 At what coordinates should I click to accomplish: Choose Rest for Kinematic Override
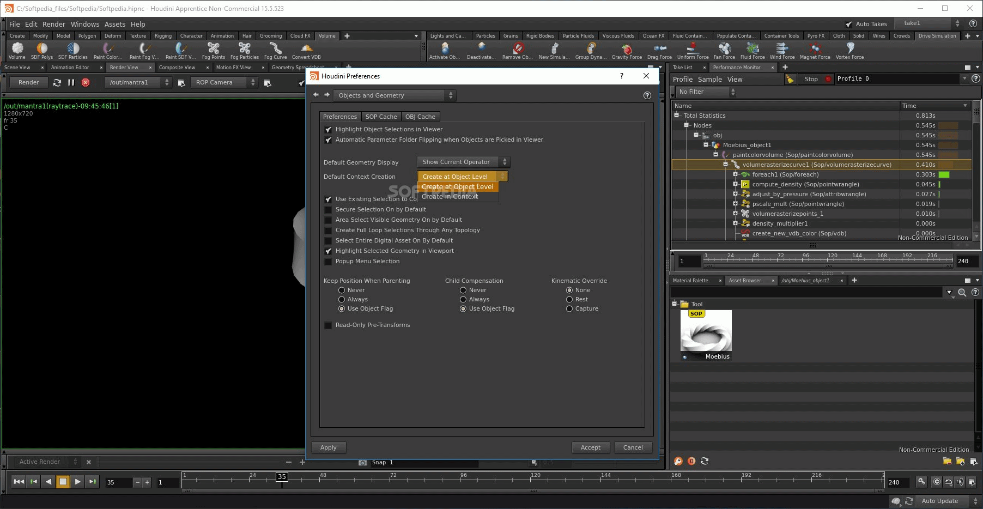[x=569, y=300]
